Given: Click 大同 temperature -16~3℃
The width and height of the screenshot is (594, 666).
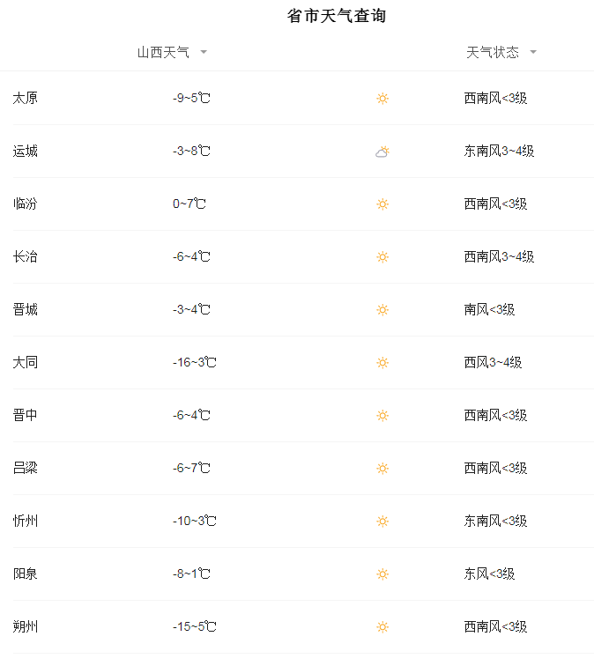Looking at the screenshot, I should tap(194, 363).
